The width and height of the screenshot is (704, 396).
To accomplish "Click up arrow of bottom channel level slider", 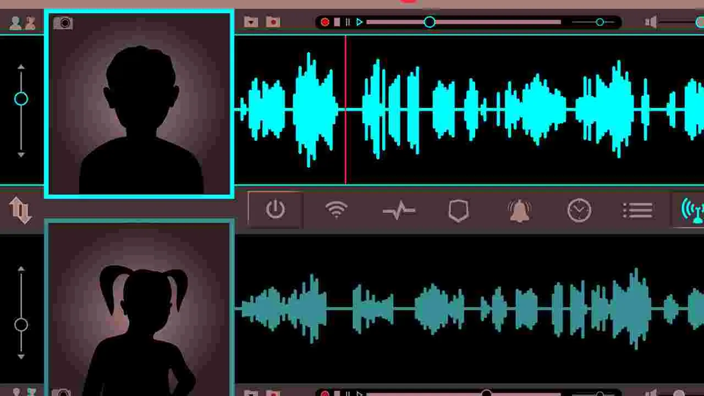I will [x=21, y=269].
